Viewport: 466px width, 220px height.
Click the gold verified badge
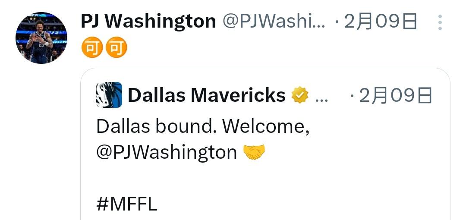pos(299,95)
